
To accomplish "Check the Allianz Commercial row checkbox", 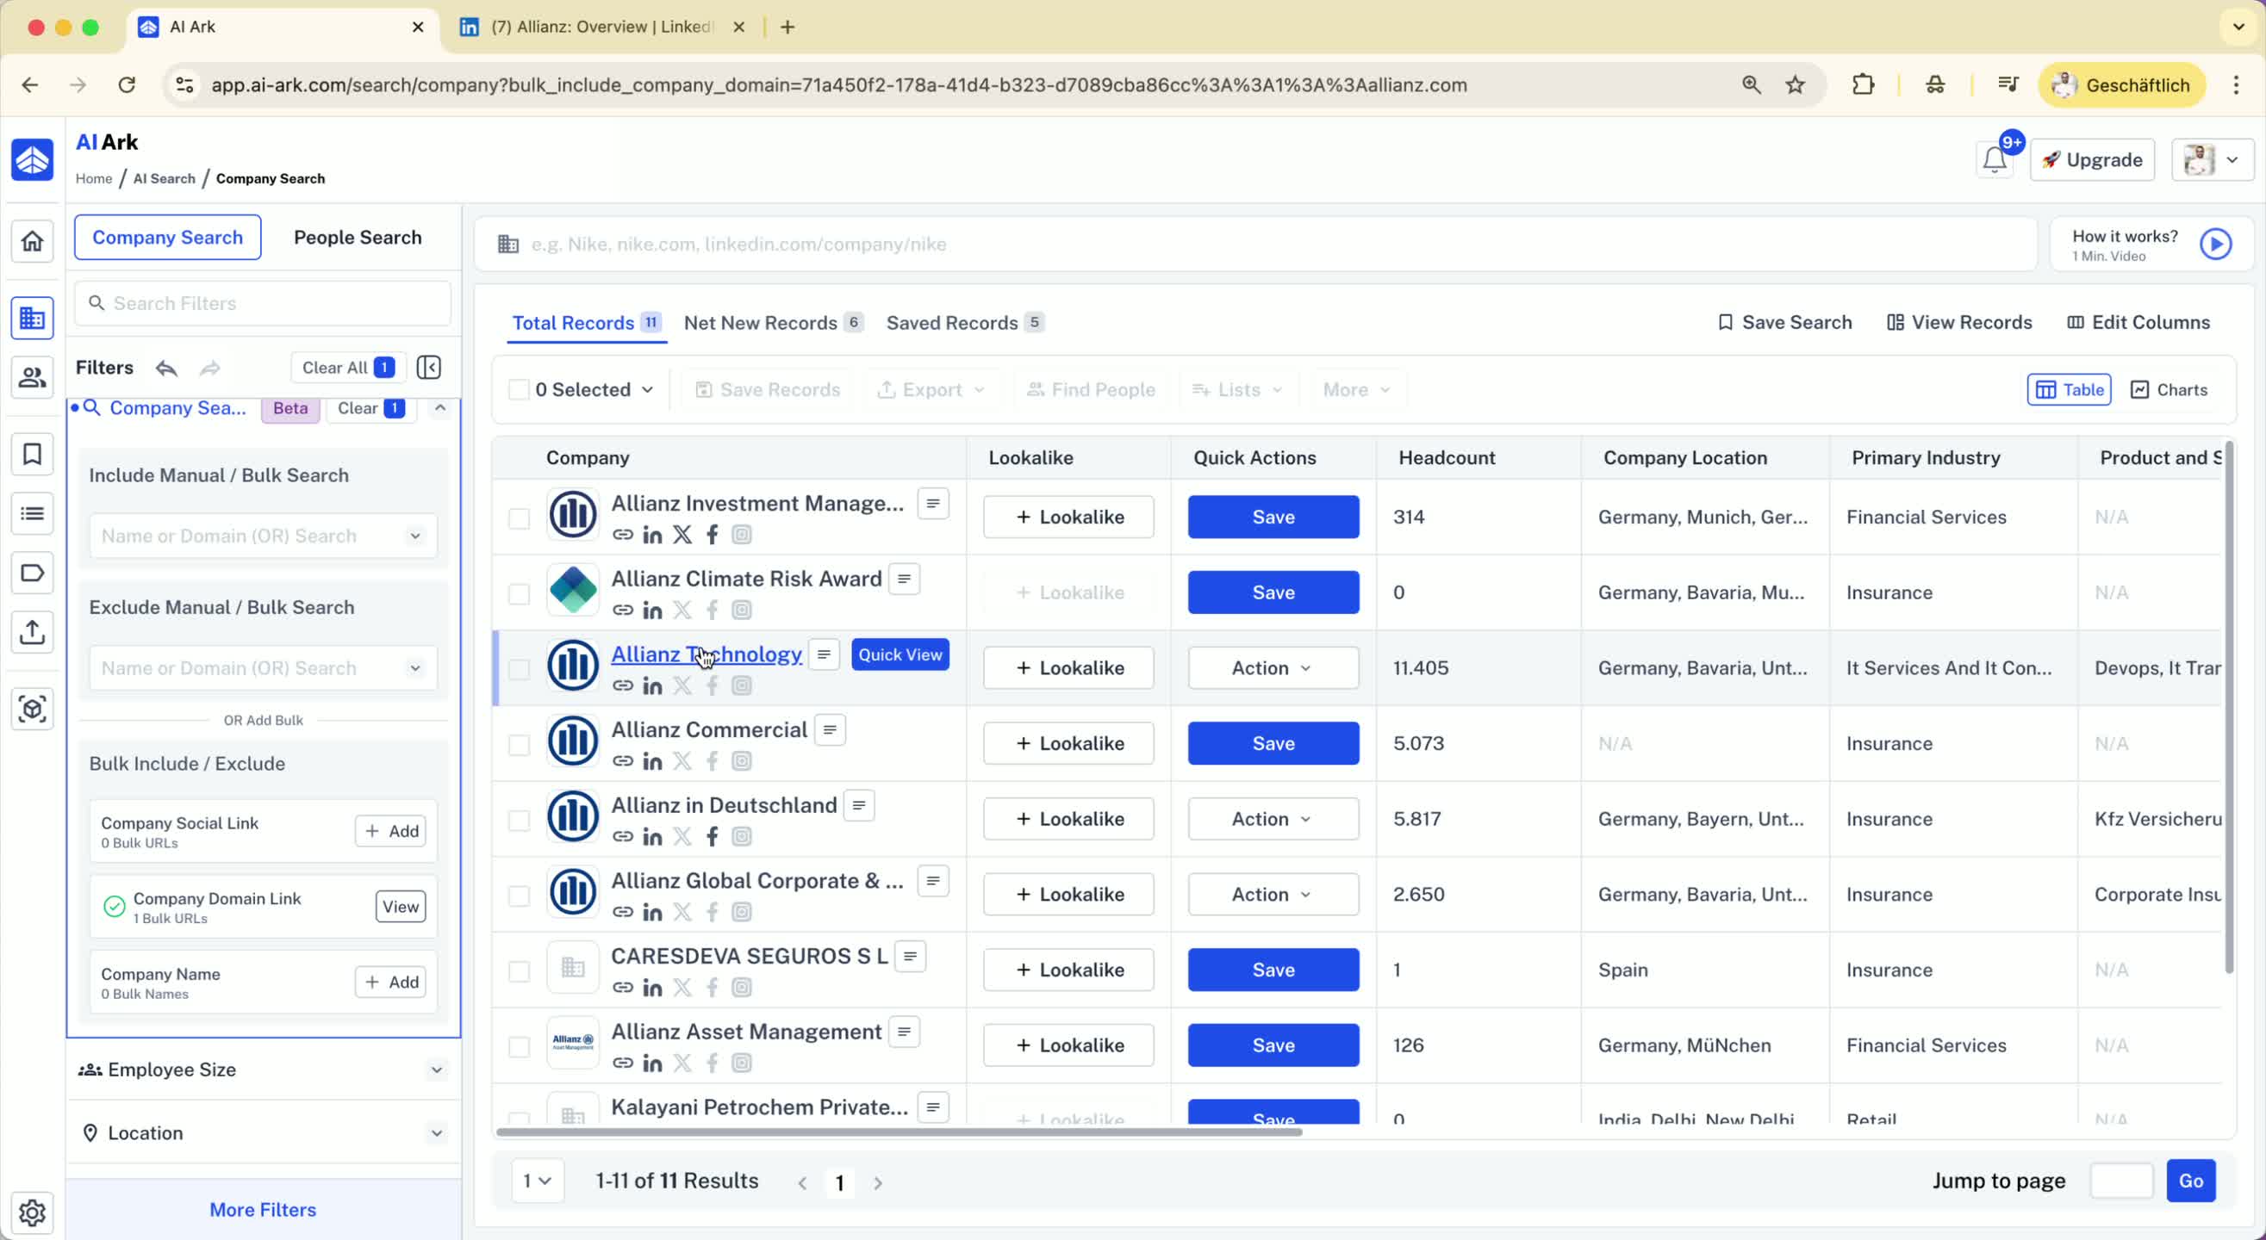I will (x=519, y=745).
